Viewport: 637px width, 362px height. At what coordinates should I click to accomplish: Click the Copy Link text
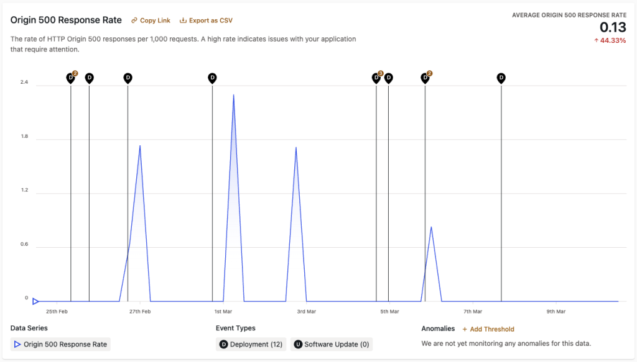(x=155, y=20)
